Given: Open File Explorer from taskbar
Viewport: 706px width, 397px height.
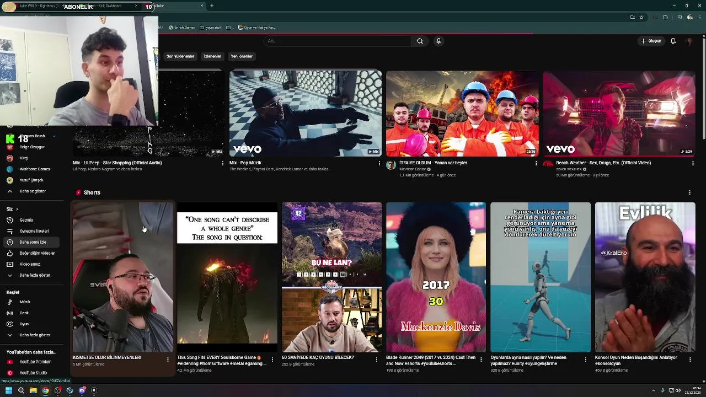Looking at the screenshot, I should 33,390.
